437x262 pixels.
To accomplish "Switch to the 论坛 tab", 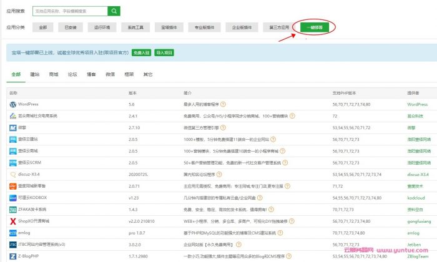I will pos(72,74).
